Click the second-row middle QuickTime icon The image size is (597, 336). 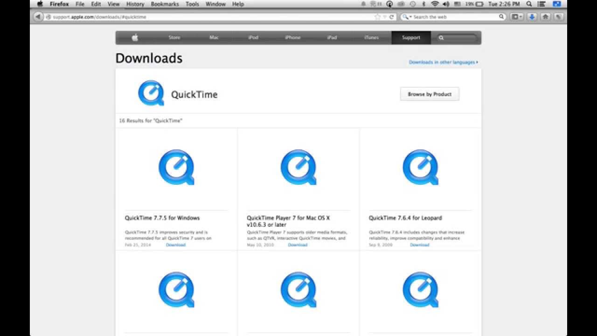[x=298, y=290]
